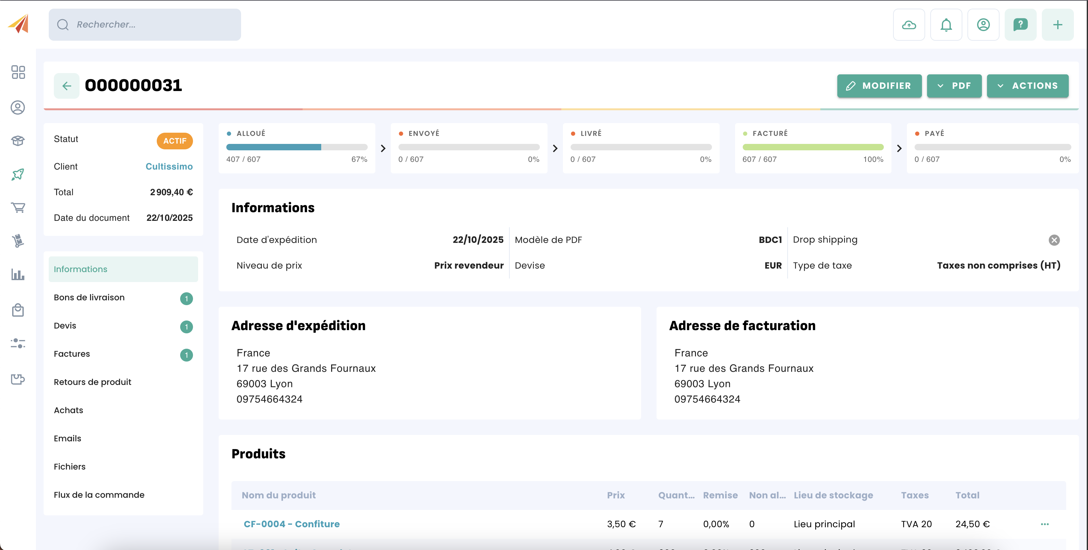Switch to the Bons de livraison tab
This screenshot has height=550, width=1088.
(x=89, y=297)
